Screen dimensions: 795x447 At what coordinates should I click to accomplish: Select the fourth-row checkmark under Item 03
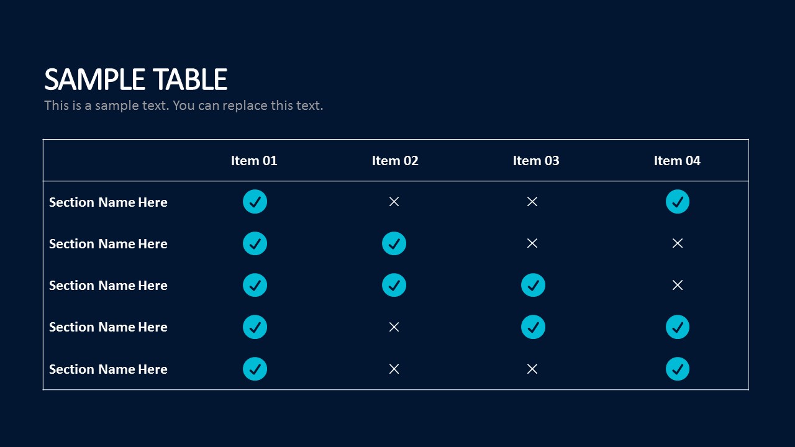point(533,327)
